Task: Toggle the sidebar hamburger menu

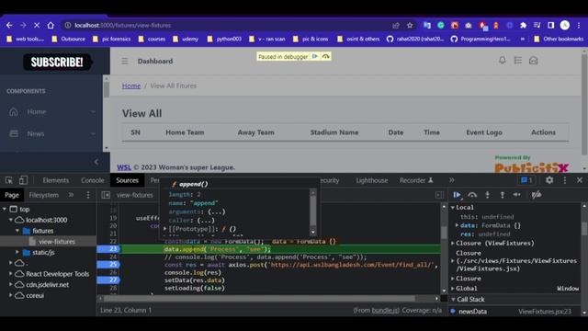Action: click(x=125, y=61)
